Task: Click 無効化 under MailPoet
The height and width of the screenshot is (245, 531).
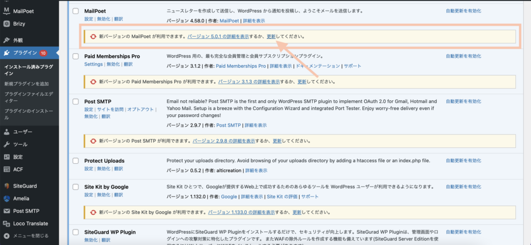Action: pyautogui.click(x=104, y=19)
